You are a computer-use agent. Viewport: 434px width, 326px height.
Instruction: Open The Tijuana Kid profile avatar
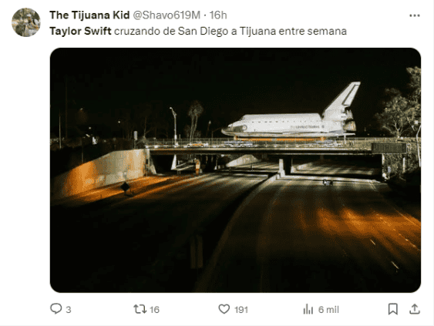coord(26,22)
